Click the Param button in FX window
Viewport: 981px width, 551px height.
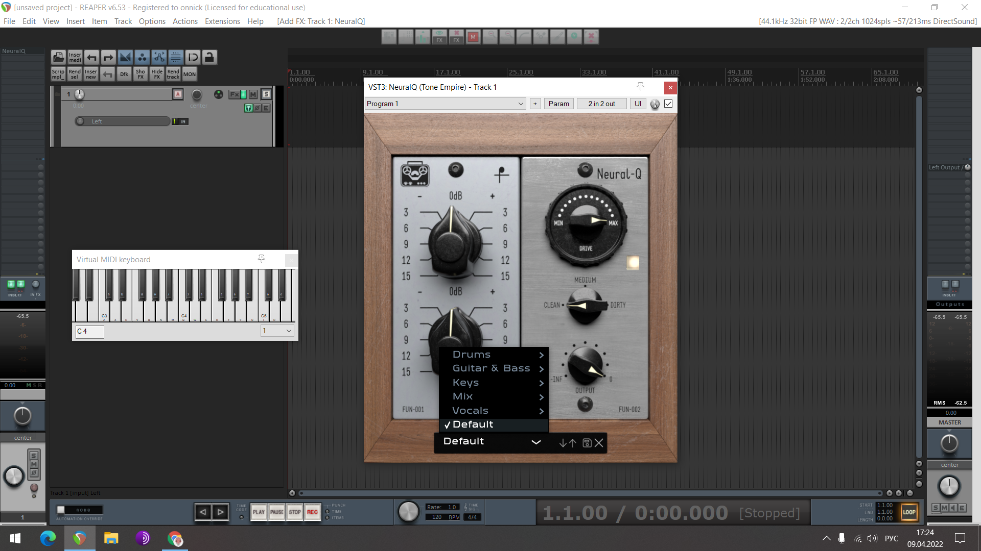(558, 104)
